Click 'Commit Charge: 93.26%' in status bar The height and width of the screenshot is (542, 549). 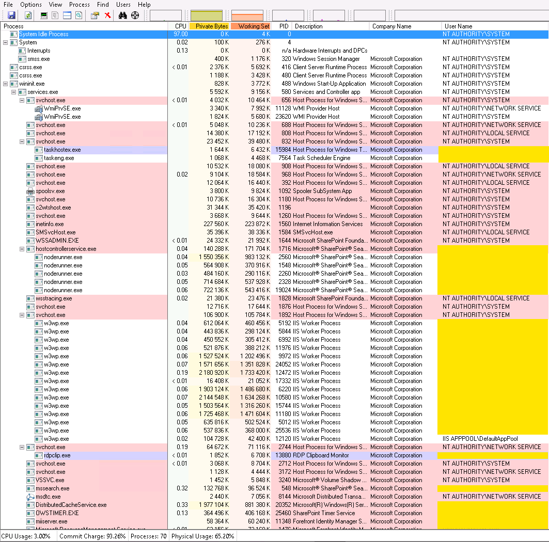click(x=92, y=536)
